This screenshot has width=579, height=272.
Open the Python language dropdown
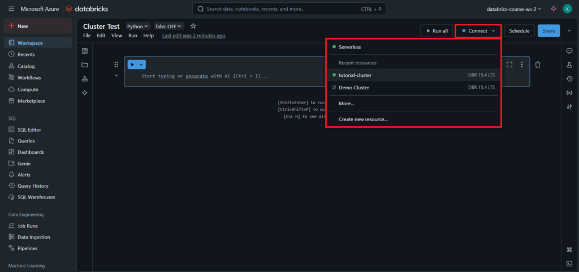[138, 26]
